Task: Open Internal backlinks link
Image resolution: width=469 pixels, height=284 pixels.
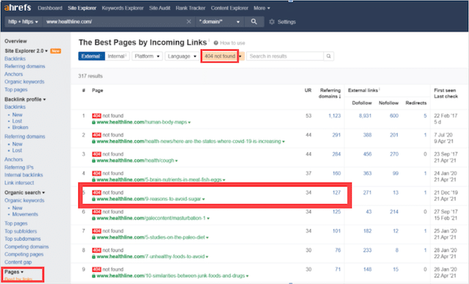Action: pyautogui.click(x=23, y=175)
